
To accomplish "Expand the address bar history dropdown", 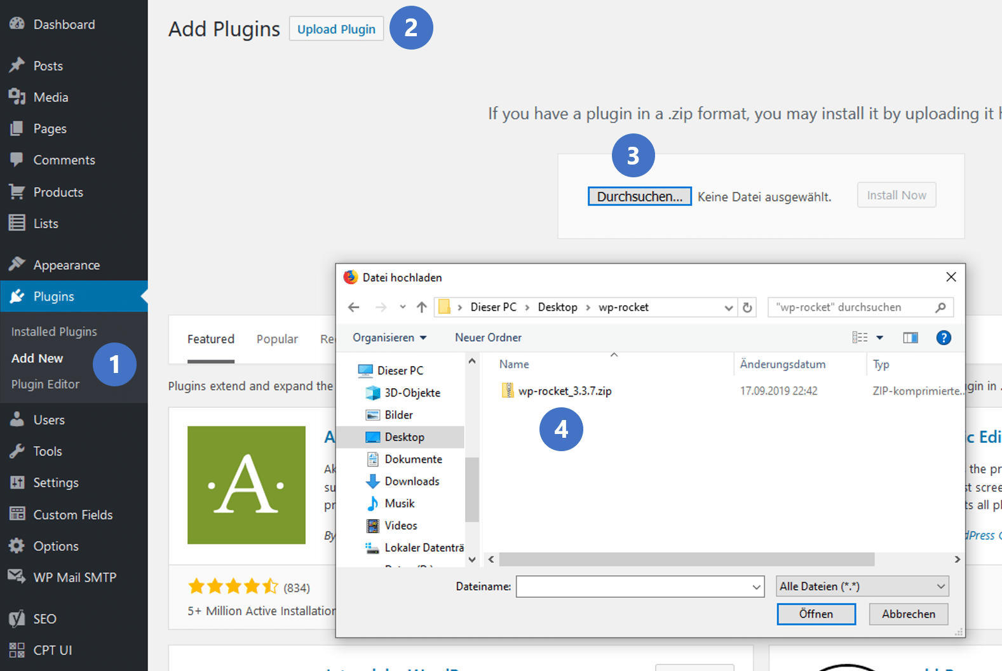I will tap(729, 308).
